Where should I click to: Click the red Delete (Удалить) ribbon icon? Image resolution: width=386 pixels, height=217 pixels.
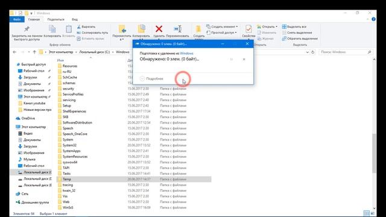[159, 29]
